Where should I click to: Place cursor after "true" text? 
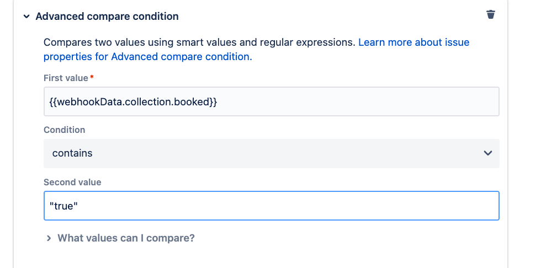[78, 206]
